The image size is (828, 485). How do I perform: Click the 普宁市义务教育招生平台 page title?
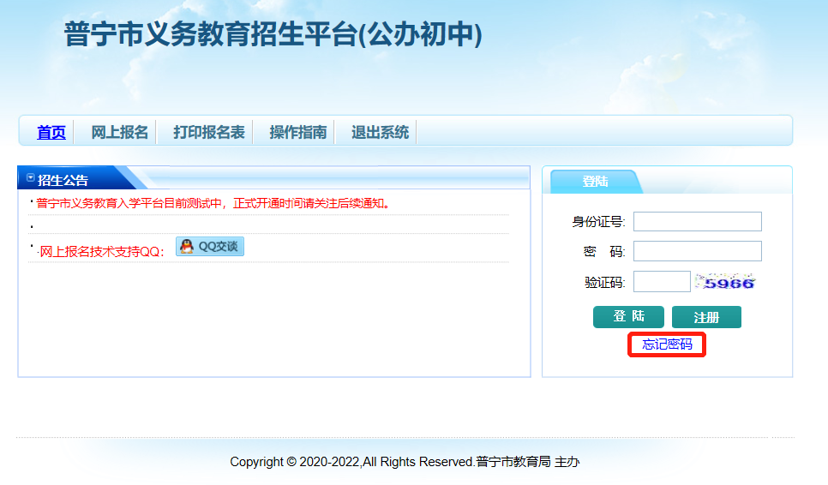(x=273, y=35)
